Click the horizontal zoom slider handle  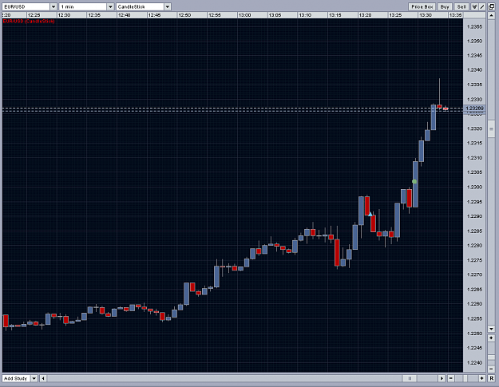click(465, 378)
